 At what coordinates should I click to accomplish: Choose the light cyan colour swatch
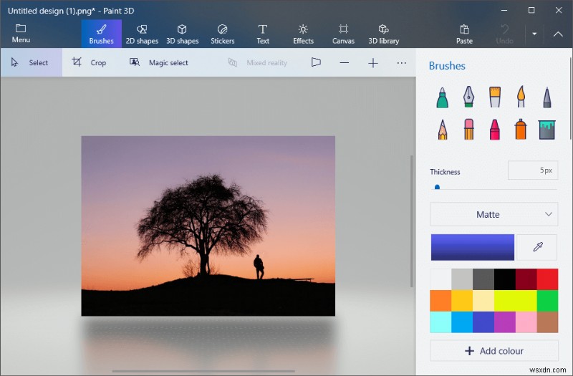click(x=440, y=322)
